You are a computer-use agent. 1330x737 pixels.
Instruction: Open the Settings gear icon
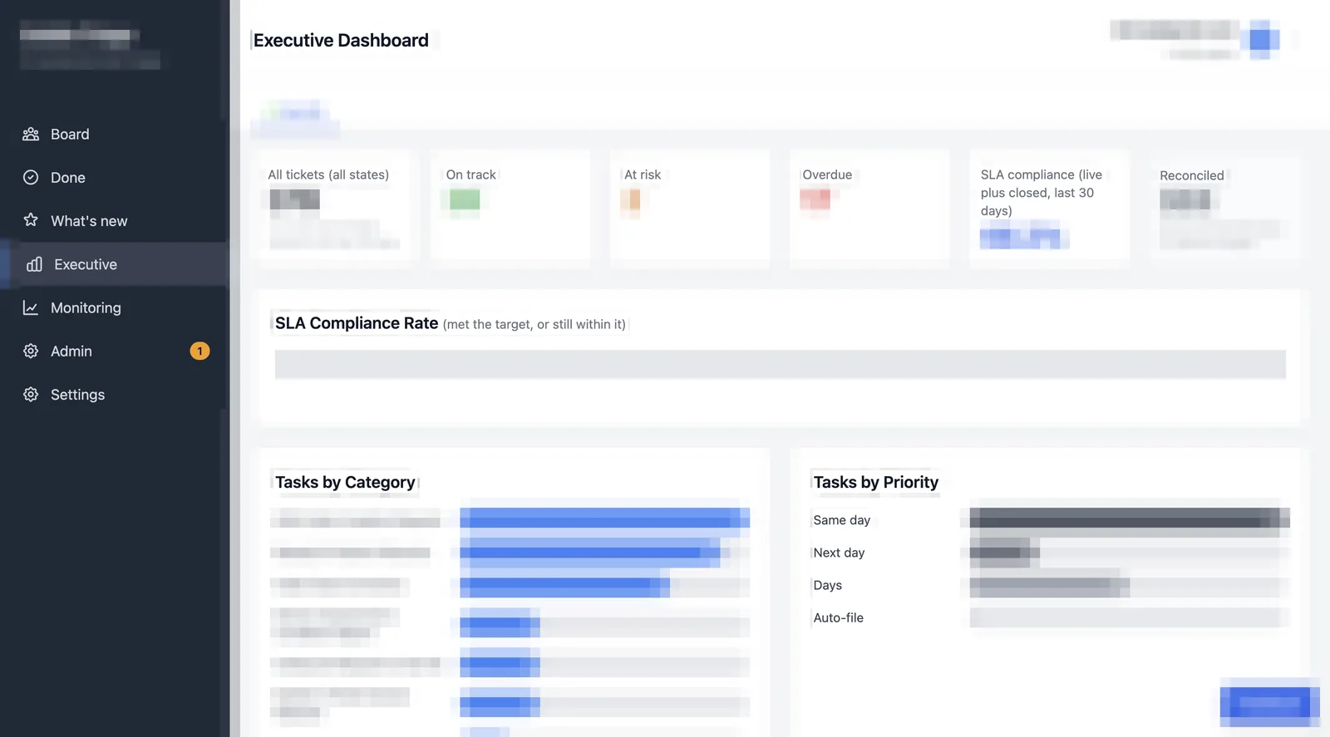31,395
